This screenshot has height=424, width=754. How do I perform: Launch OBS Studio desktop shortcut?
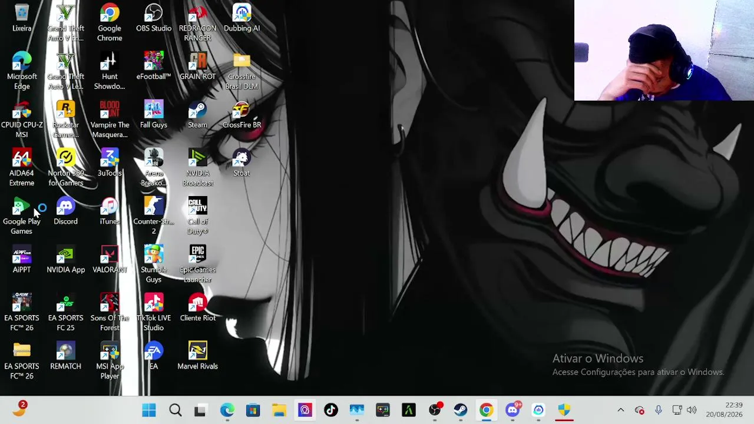pyautogui.click(x=154, y=18)
